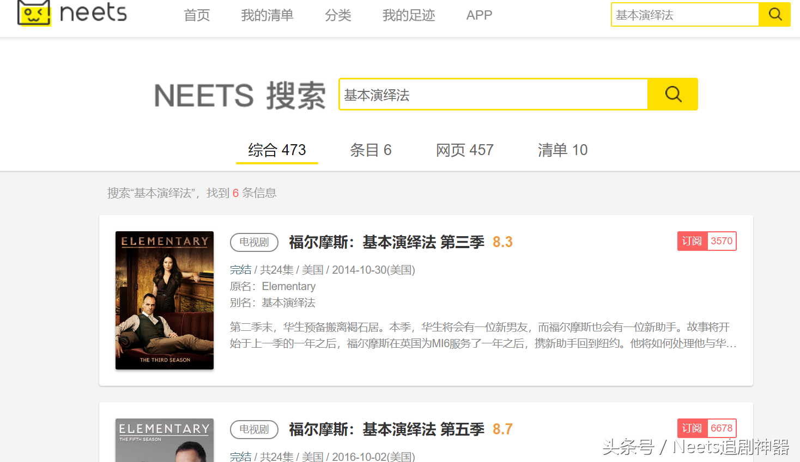Focus the top-right search input field
800x462 pixels.
[x=685, y=15]
